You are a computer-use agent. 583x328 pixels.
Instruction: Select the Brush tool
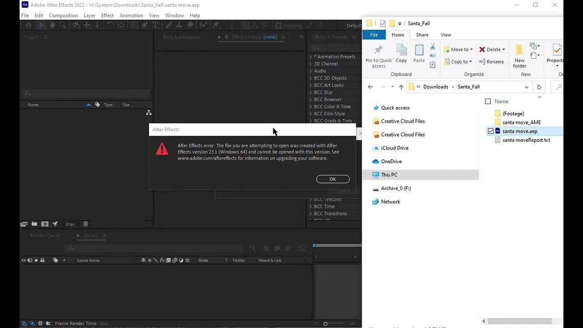click(x=168, y=26)
